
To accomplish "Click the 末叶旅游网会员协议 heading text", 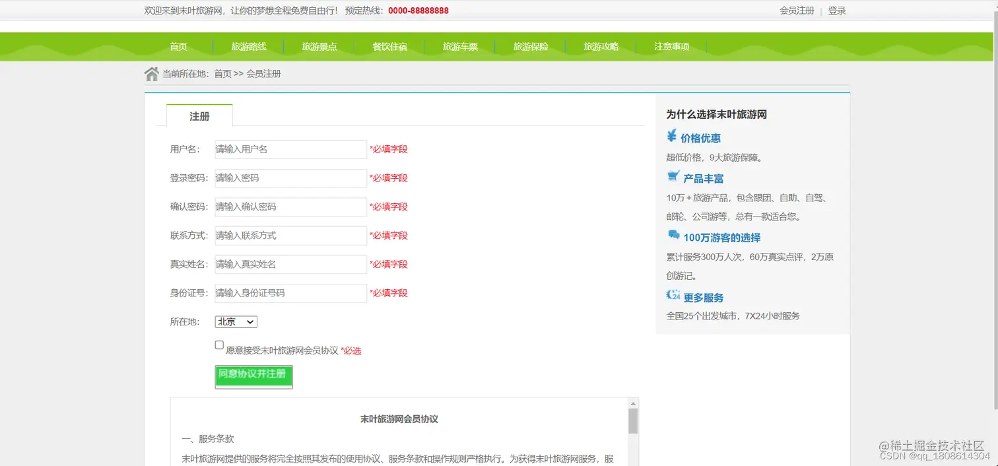I will 399,419.
